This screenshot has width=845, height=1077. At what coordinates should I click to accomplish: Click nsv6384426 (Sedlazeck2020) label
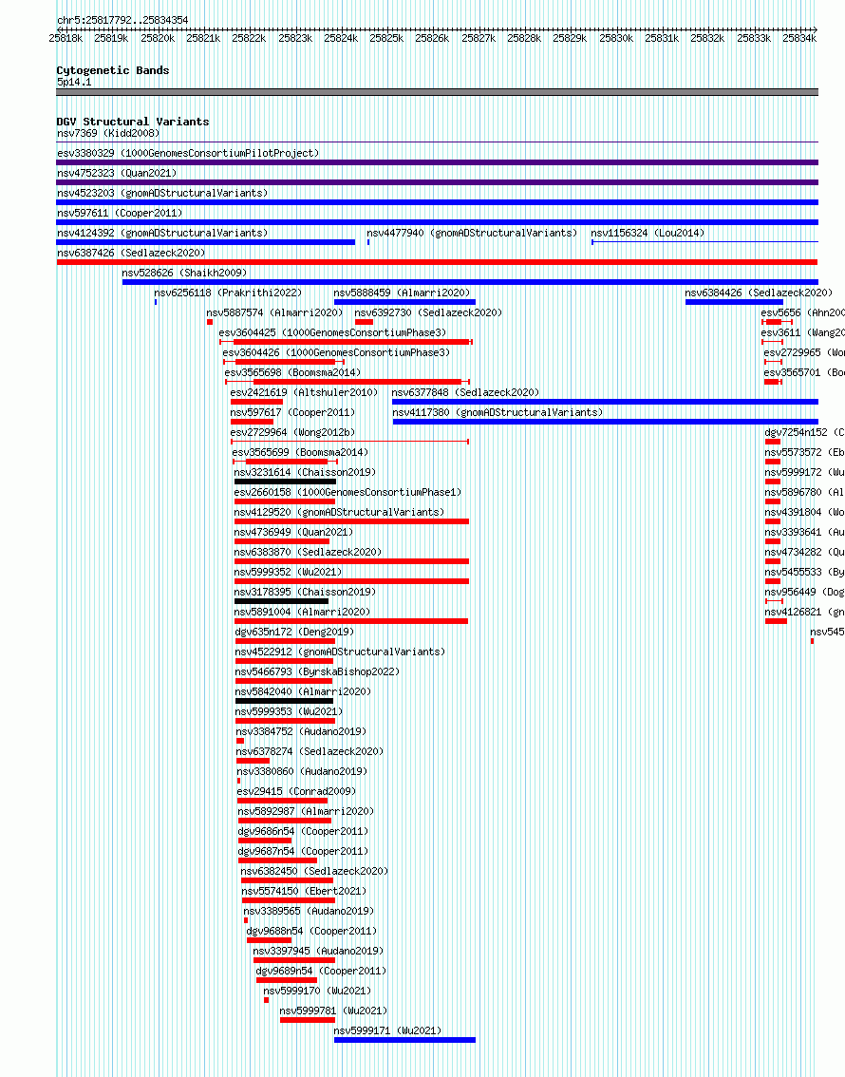pyautogui.click(x=759, y=293)
